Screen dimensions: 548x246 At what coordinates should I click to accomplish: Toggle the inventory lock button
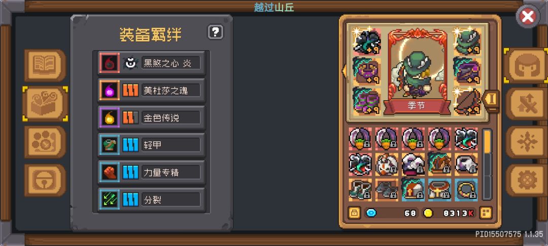354,213
